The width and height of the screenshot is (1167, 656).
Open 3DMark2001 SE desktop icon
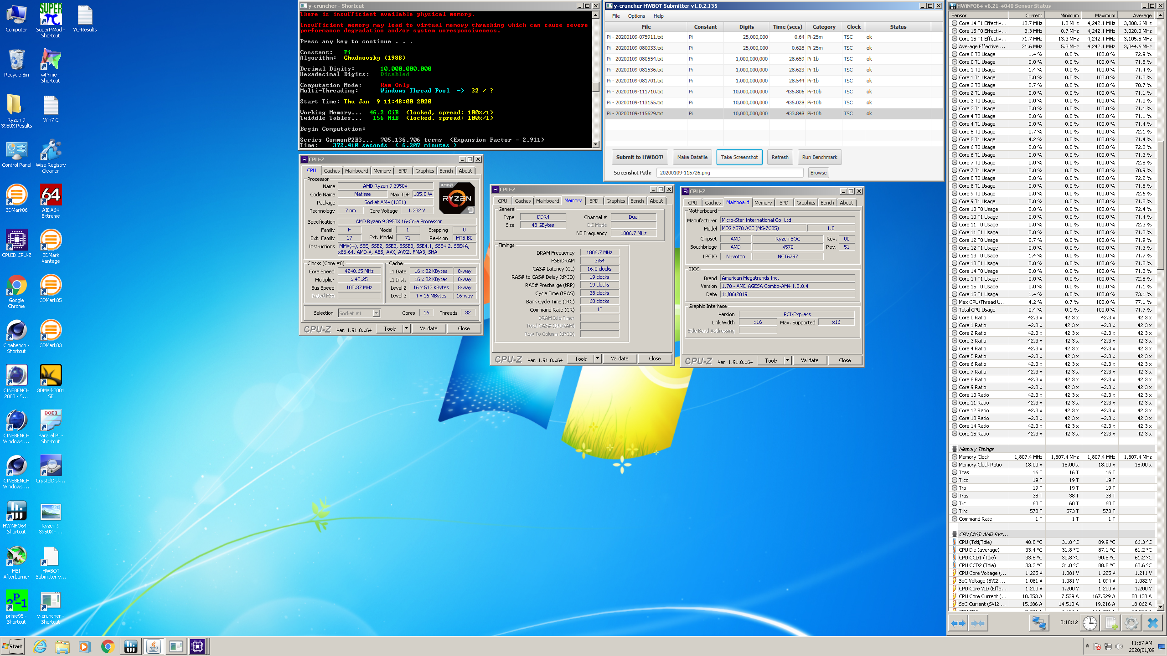point(51,382)
